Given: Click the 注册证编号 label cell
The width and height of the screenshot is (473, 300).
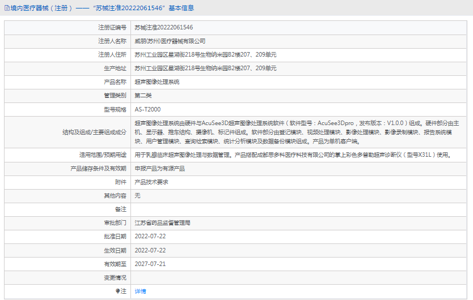Looking at the screenshot, I should 112,27.
